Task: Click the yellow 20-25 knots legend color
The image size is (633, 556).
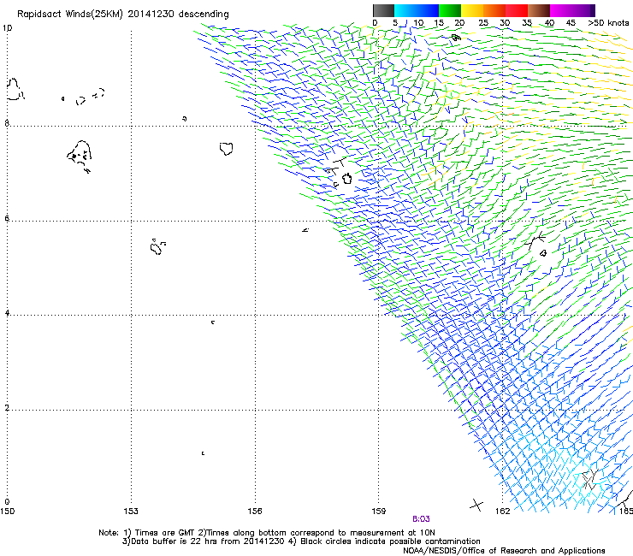Action: pos(472,10)
